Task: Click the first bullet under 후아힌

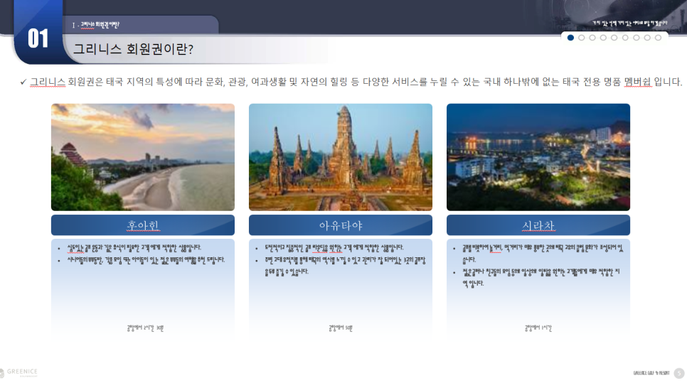Action: point(134,248)
